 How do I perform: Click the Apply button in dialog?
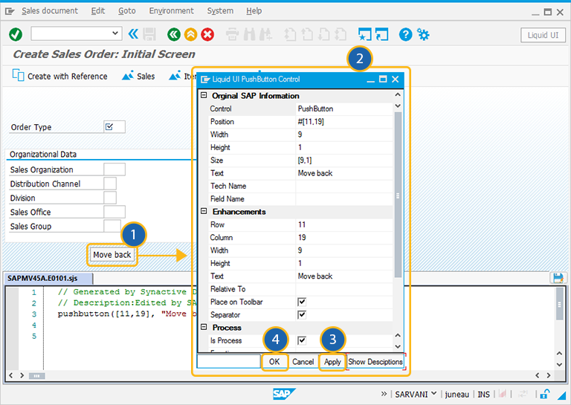pos(332,362)
